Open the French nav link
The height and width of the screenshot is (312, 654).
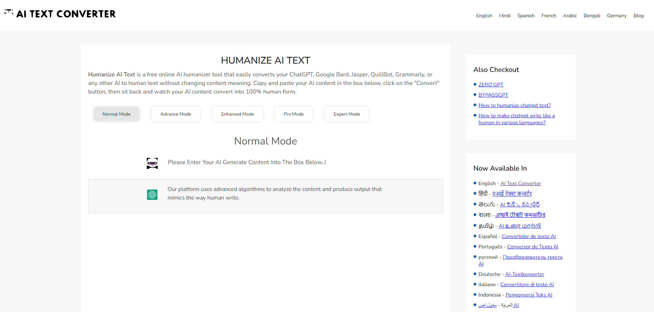pos(549,15)
